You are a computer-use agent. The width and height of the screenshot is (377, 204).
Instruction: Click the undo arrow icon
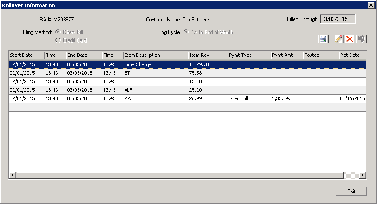point(361,39)
